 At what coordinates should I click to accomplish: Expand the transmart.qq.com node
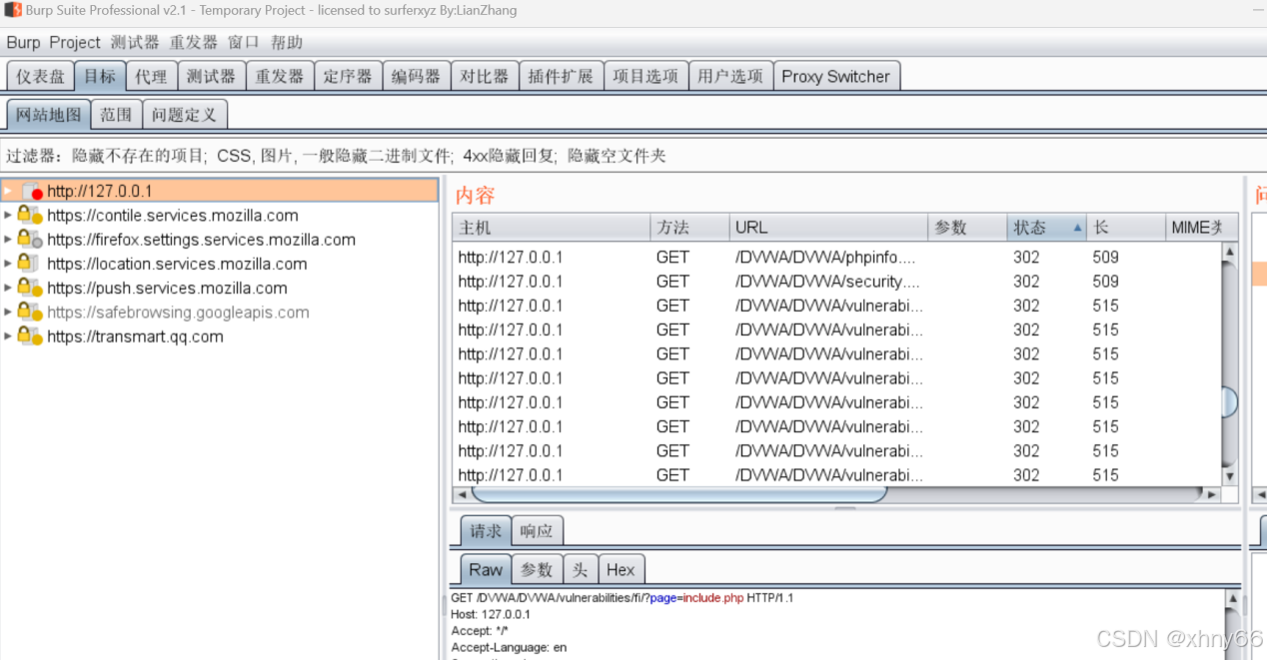[x=8, y=336]
